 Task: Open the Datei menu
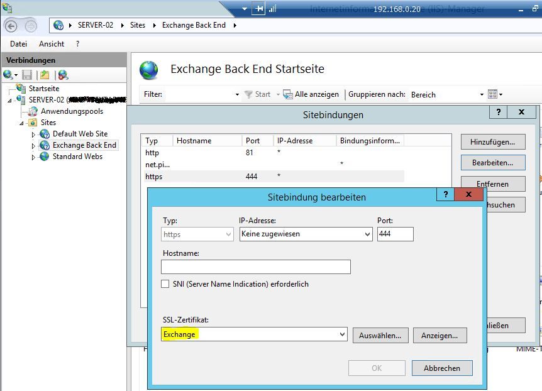tap(18, 44)
